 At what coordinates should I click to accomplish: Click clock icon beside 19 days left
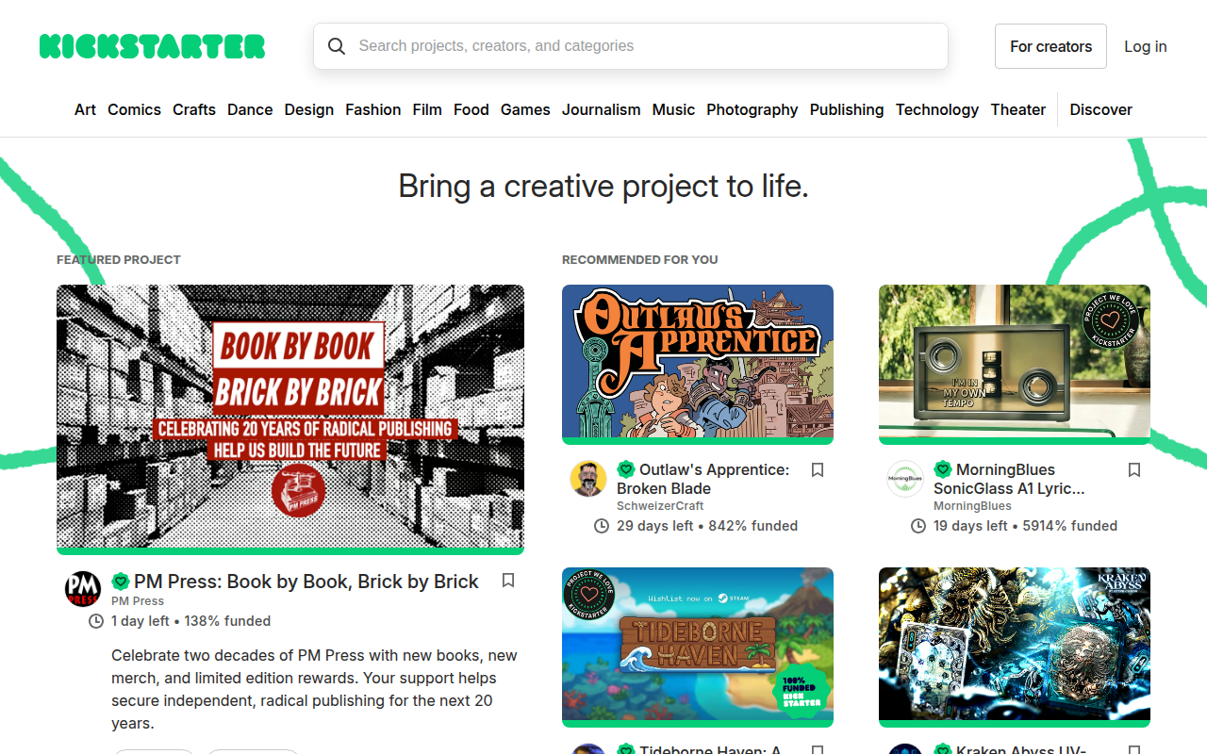coord(918,526)
